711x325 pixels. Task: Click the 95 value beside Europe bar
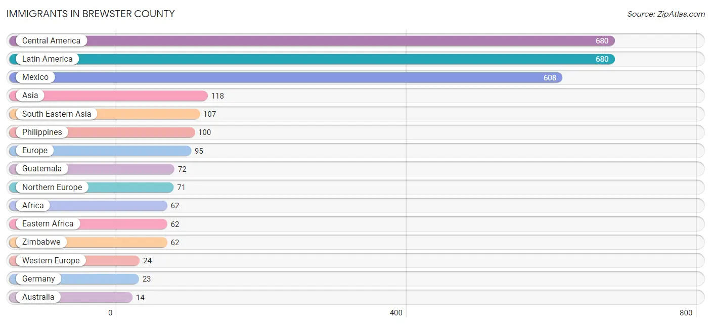pos(199,151)
